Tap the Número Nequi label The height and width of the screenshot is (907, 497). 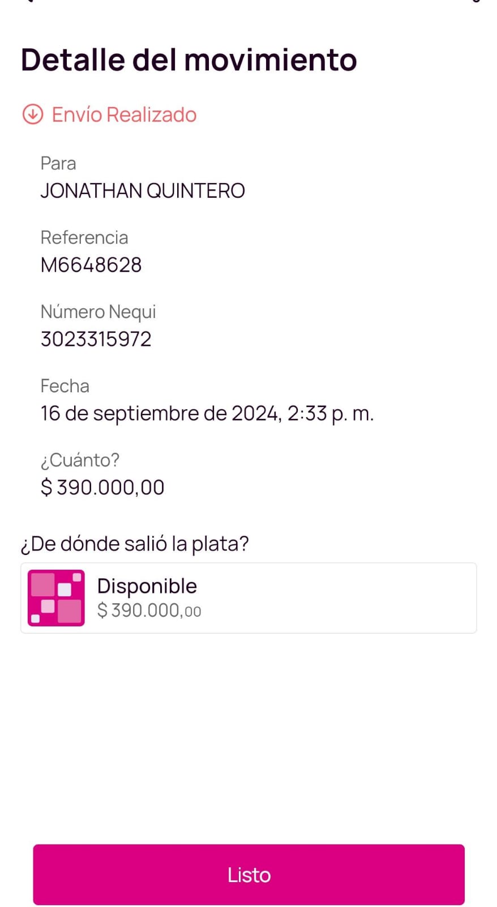coord(98,312)
